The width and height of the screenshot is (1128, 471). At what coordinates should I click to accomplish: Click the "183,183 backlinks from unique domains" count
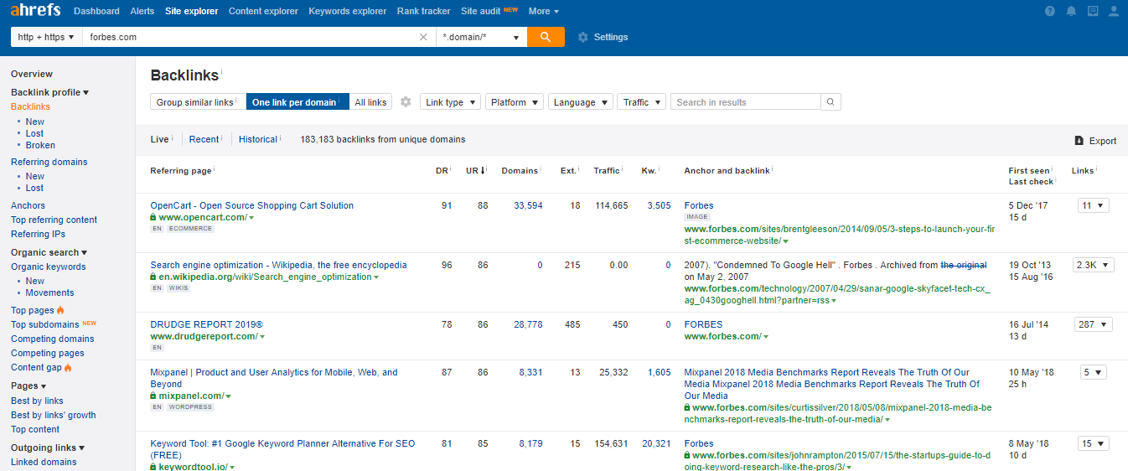click(x=383, y=139)
